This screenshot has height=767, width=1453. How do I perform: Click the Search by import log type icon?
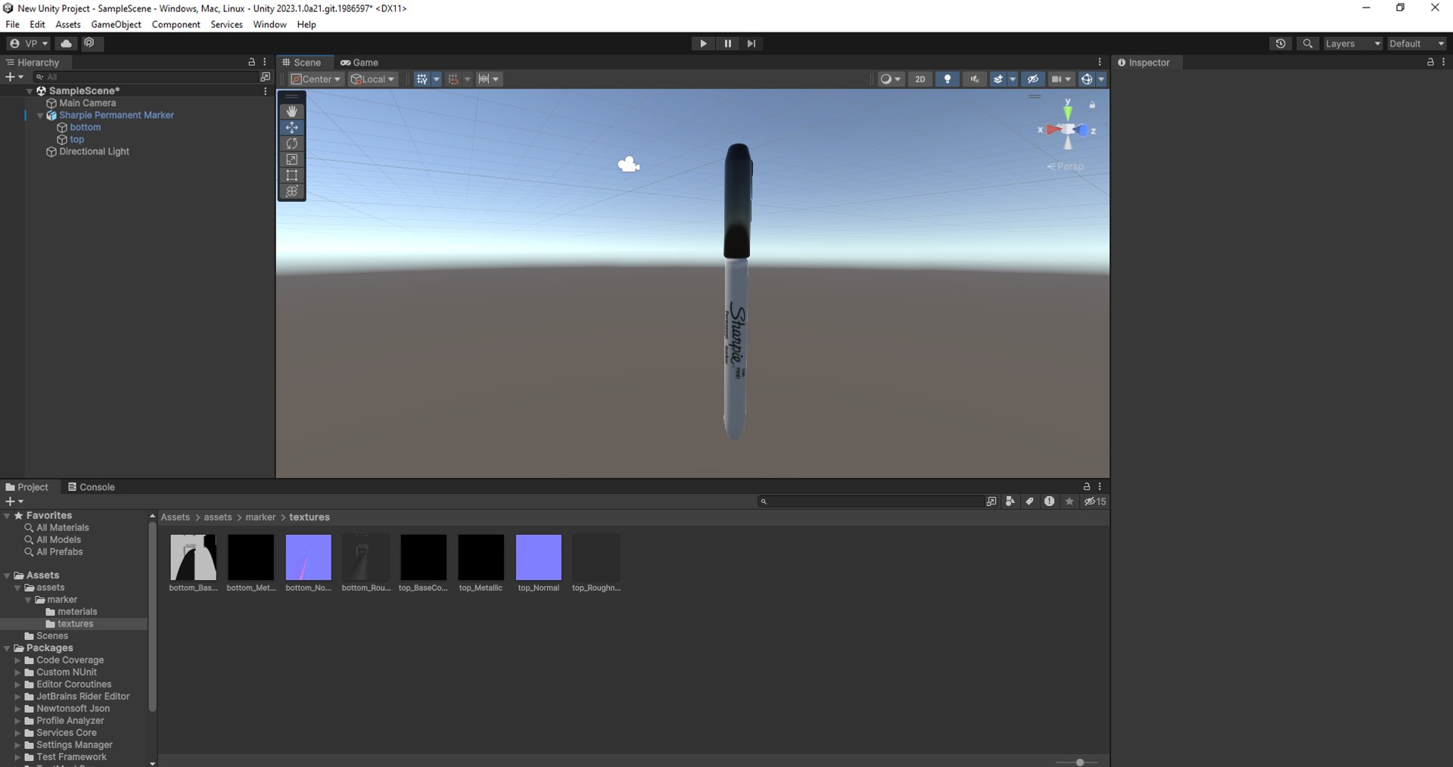[1049, 501]
